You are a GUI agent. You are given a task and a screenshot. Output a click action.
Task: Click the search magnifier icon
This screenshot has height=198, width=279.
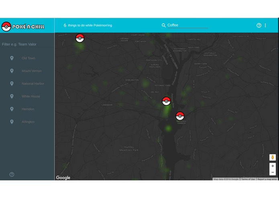(163, 25)
